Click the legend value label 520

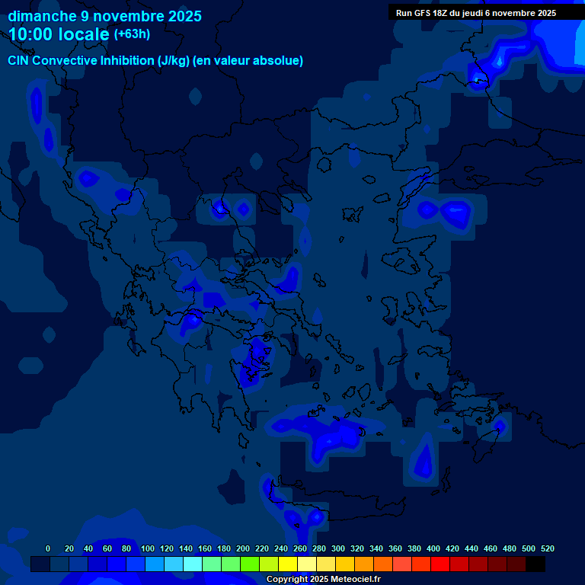pos(547,548)
